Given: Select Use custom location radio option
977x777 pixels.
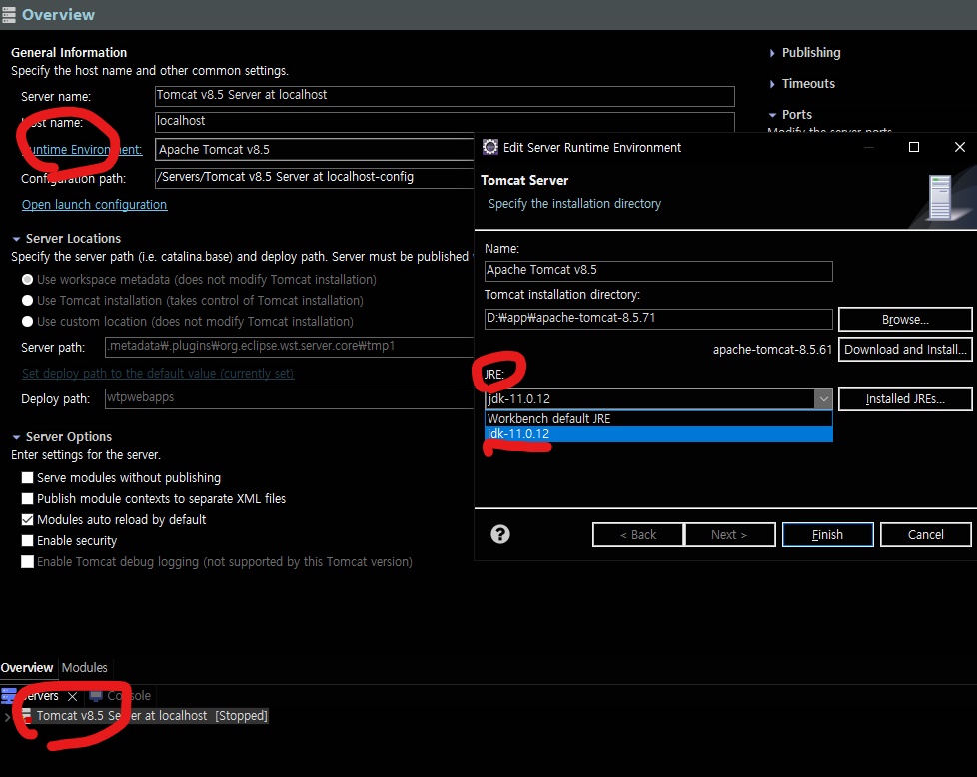Looking at the screenshot, I should coord(27,322).
